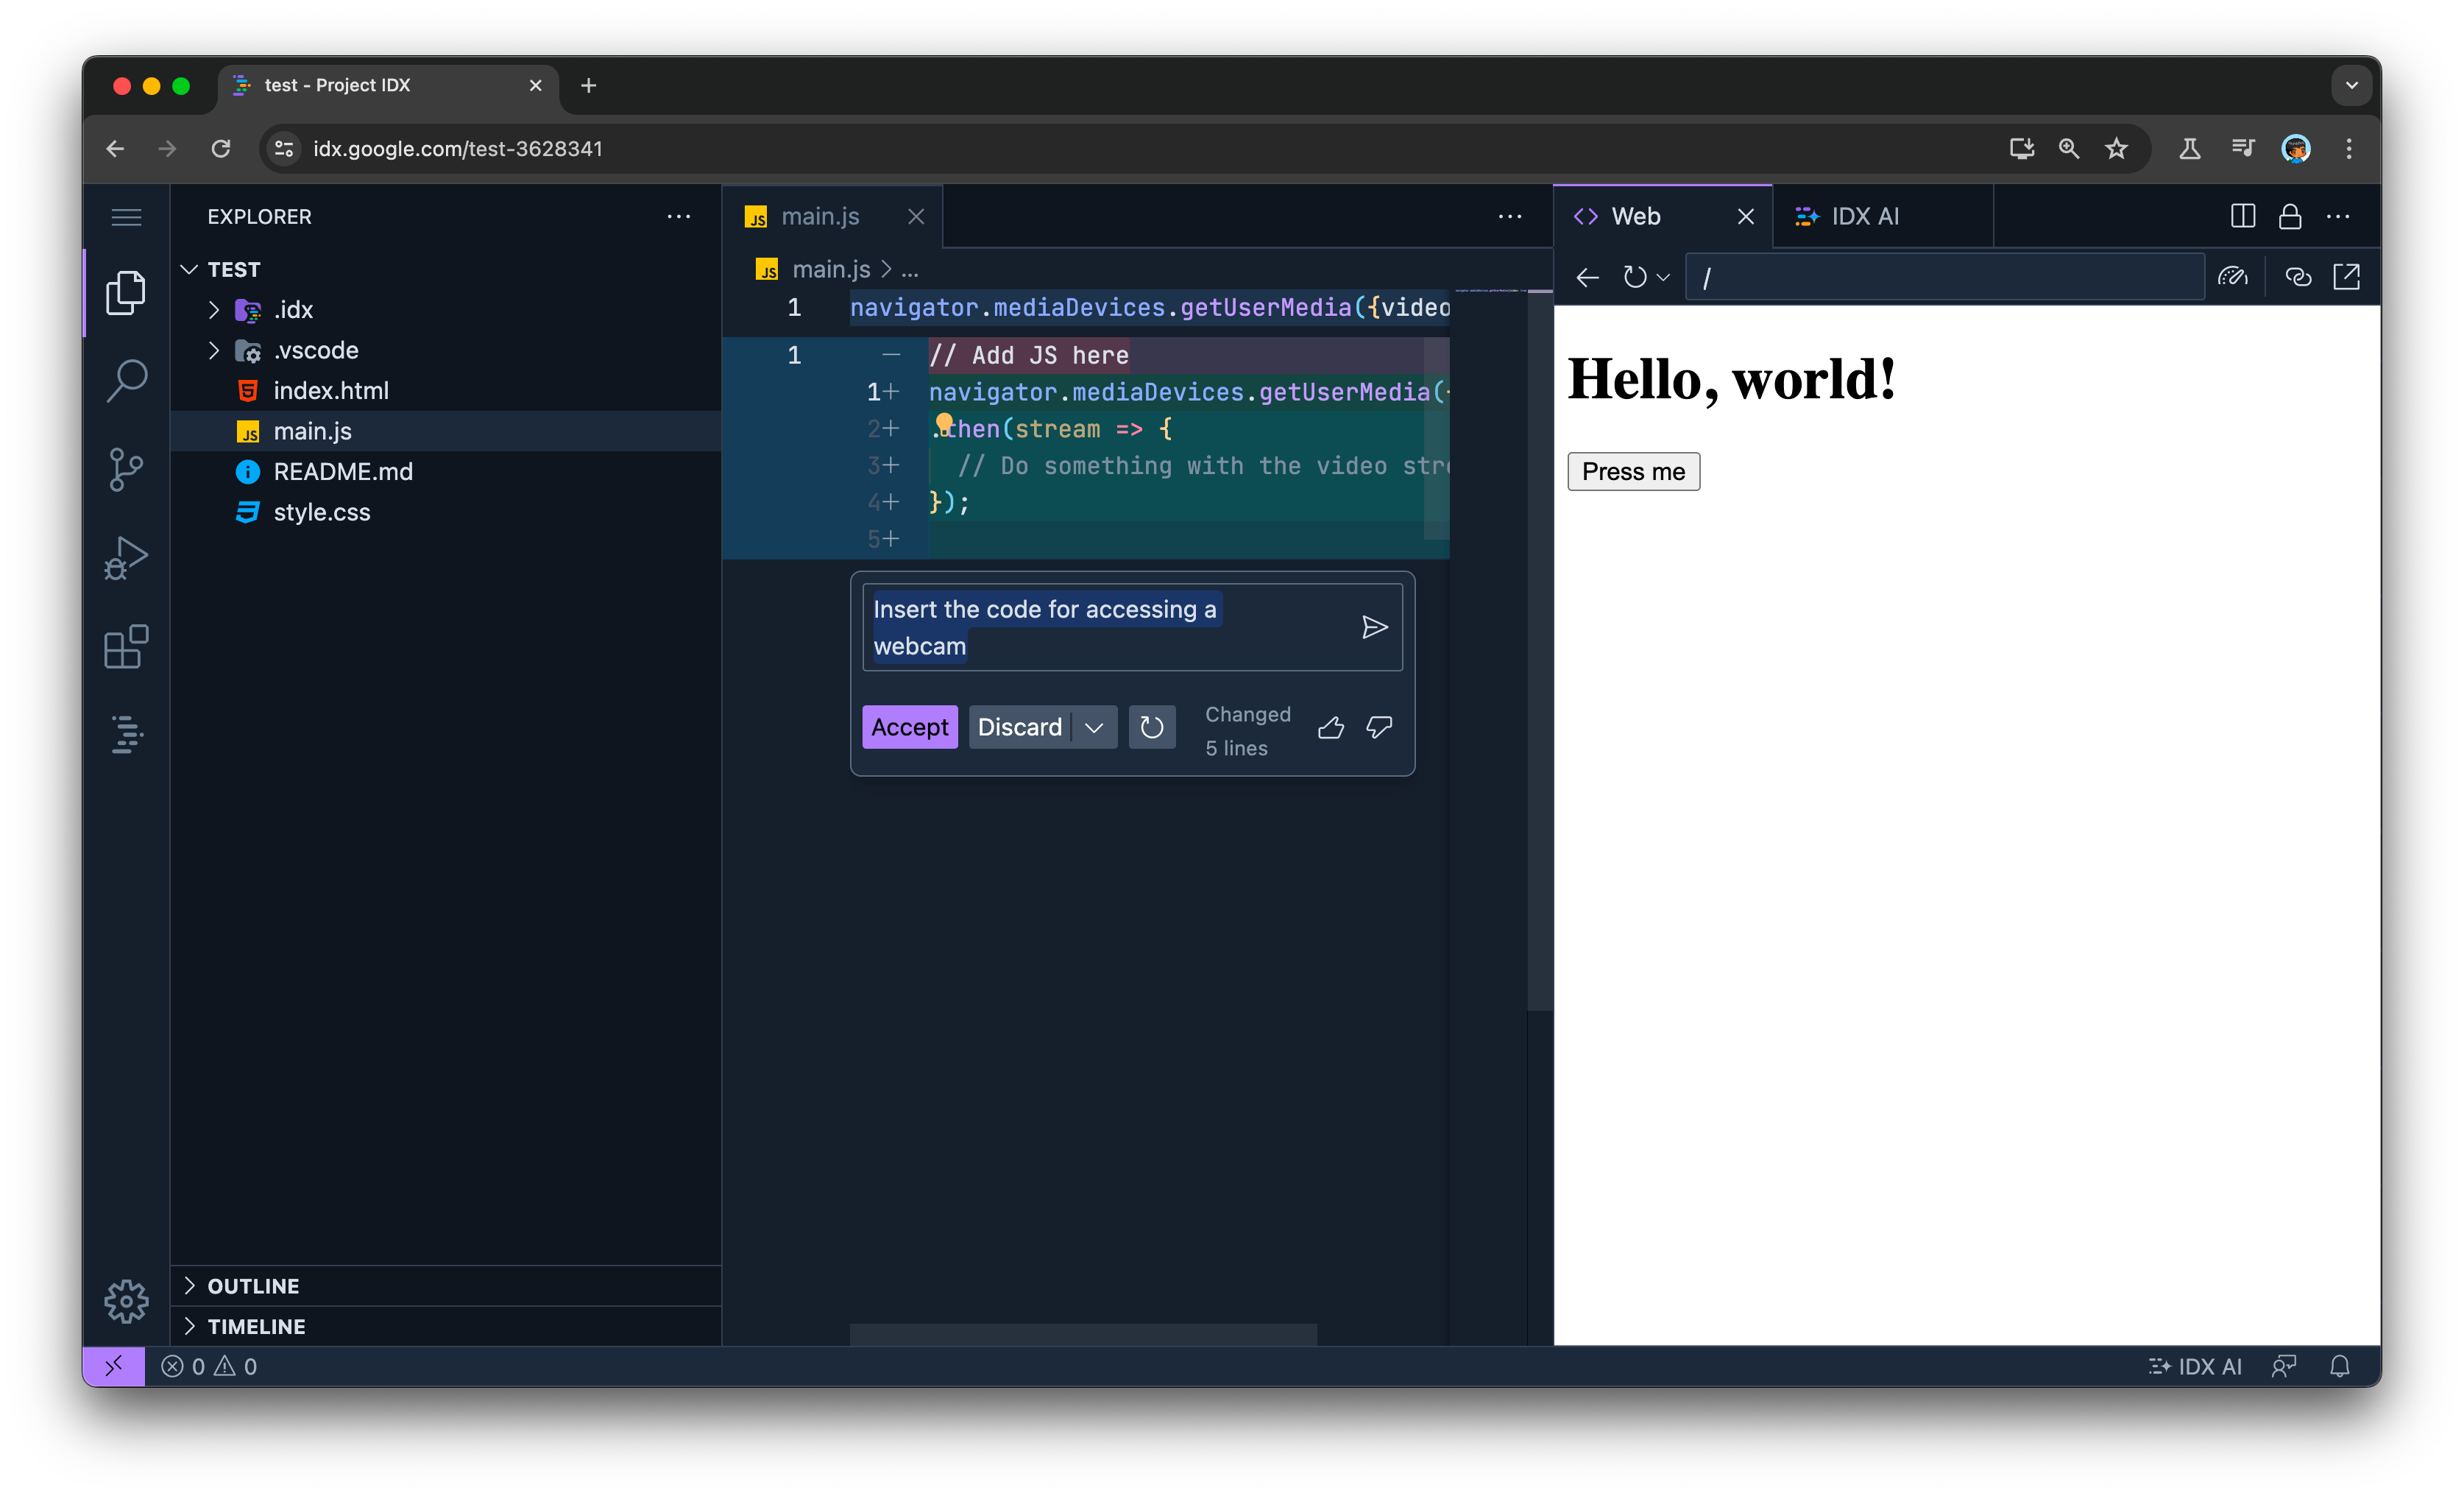Open Source Control view icon
Image resolution: width=2464 pixels, height=1496 pixels.
click(x=126, y=468)
